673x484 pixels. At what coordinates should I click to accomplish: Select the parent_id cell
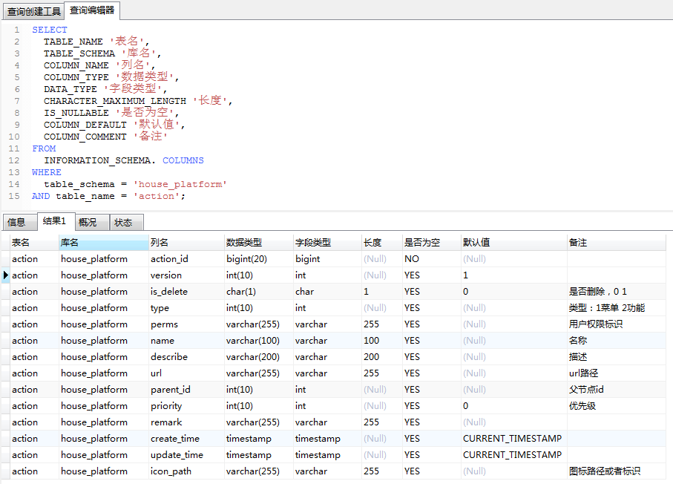(x=186, y=390)
